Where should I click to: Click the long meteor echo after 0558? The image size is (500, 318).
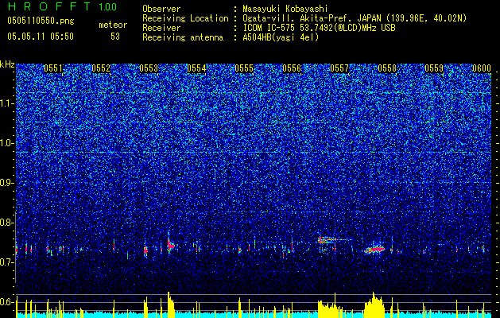(x=374, y=250)
